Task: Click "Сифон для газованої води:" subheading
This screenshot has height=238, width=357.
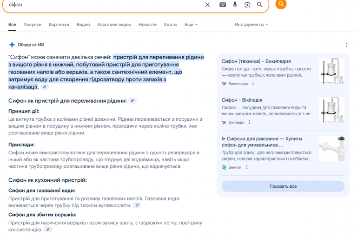Action: coord(42,191)
